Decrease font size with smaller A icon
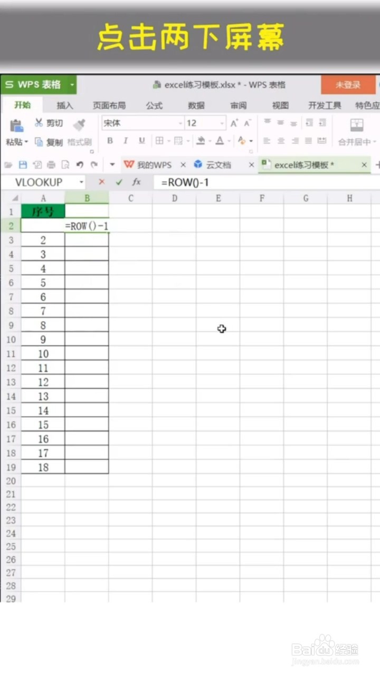The height and width of the screenshot is (675, 380). (x=247, y=123)
